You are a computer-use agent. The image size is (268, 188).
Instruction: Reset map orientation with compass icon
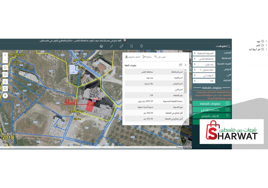tap(5, 95)
